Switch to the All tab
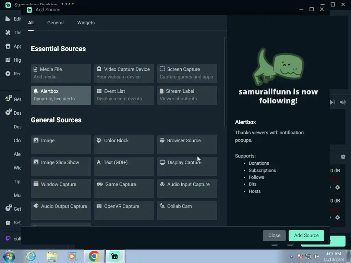 tap(31, 23)
